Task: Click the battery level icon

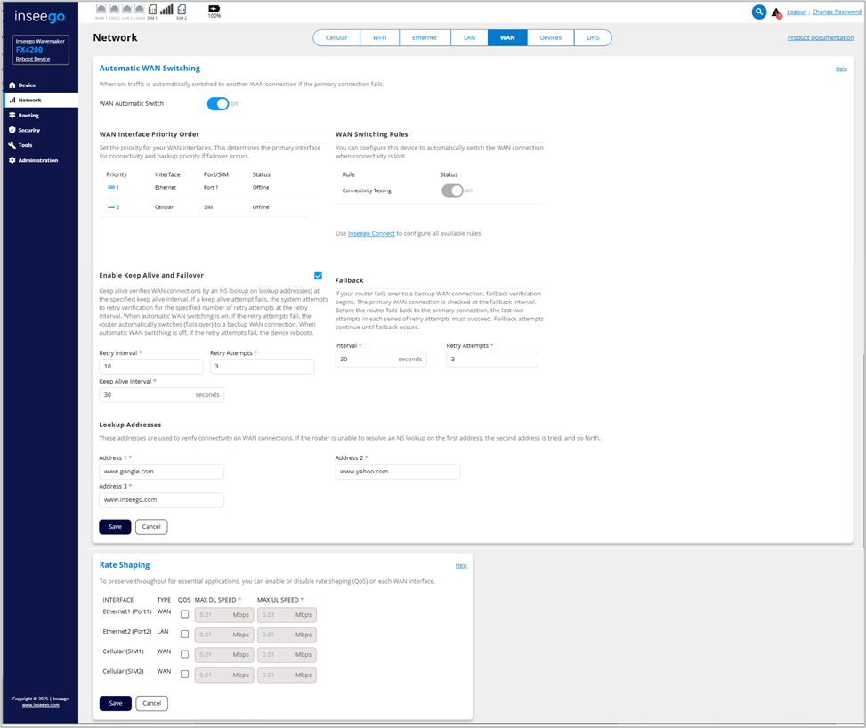Action: click(214, 9)
